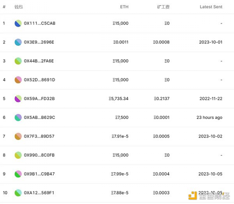
Task: Open wallet address 0X3E9...2696E
Action: 39,42
